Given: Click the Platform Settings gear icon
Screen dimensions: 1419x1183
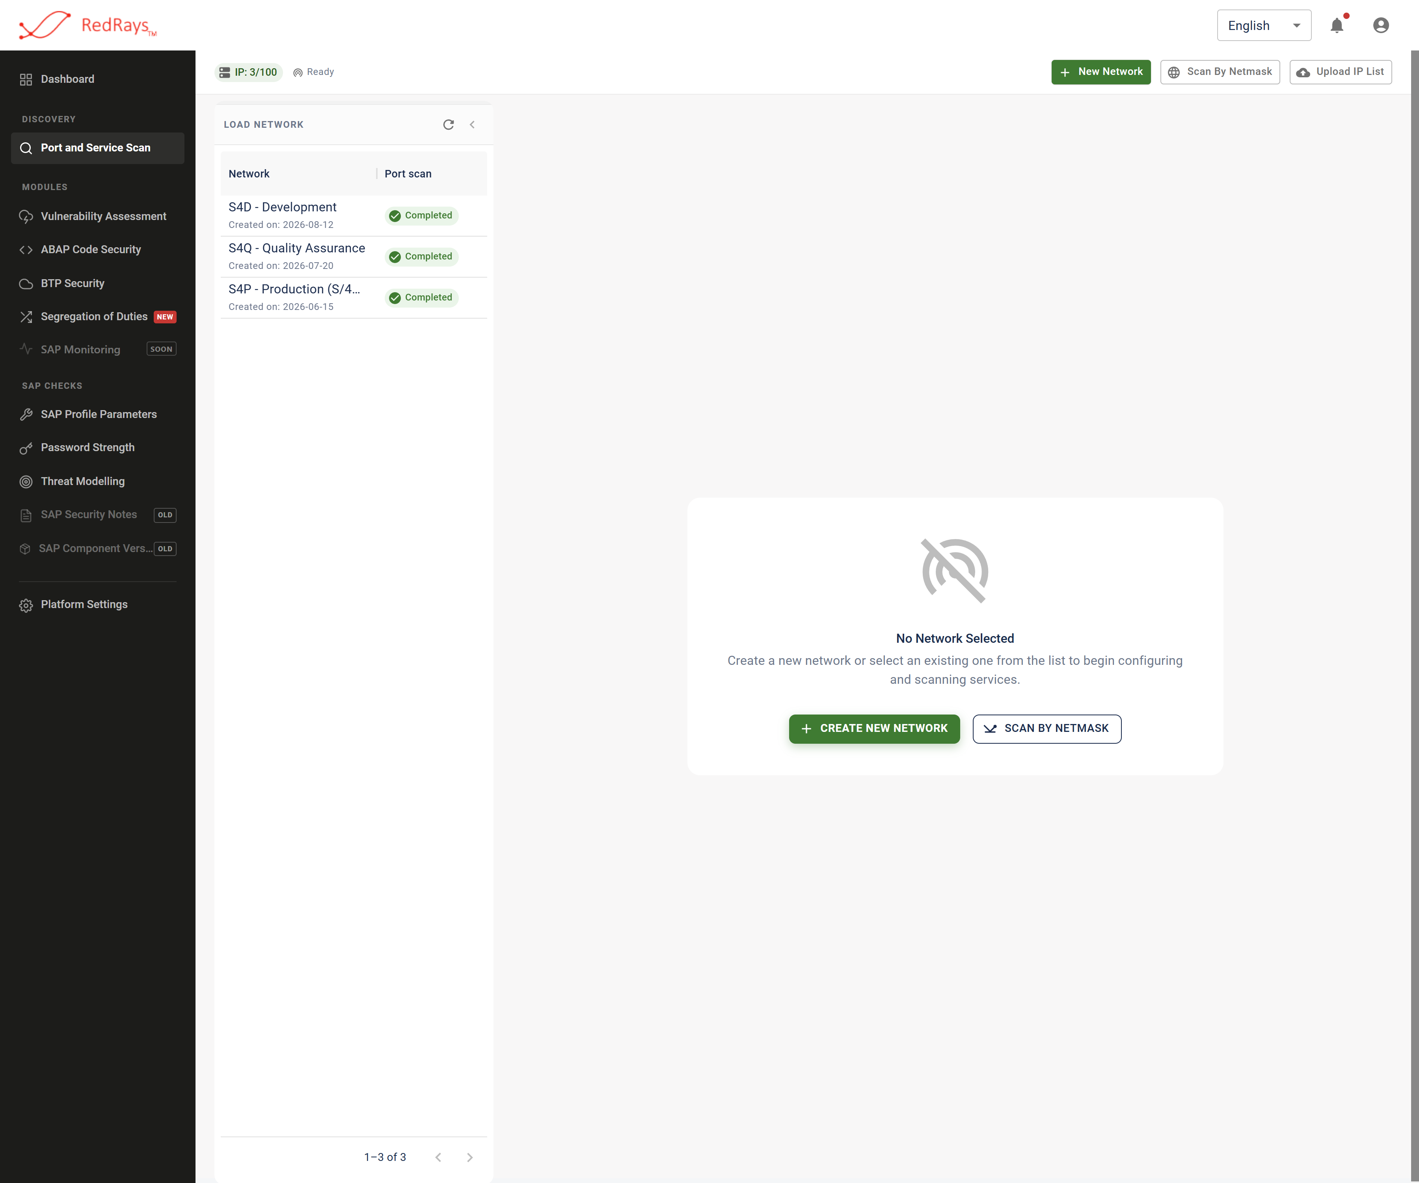Looking at the screenshot, I should pyautogui.click(x=26, y=605).
